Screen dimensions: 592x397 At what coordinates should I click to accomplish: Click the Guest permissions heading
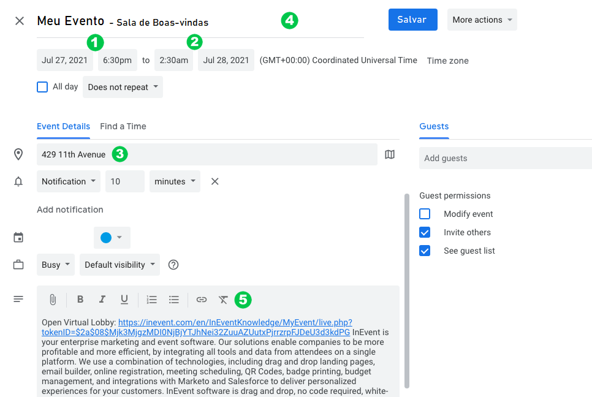455,195
